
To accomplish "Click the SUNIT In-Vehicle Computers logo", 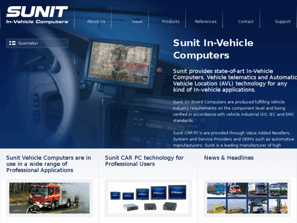I will [x=37, y=15].
